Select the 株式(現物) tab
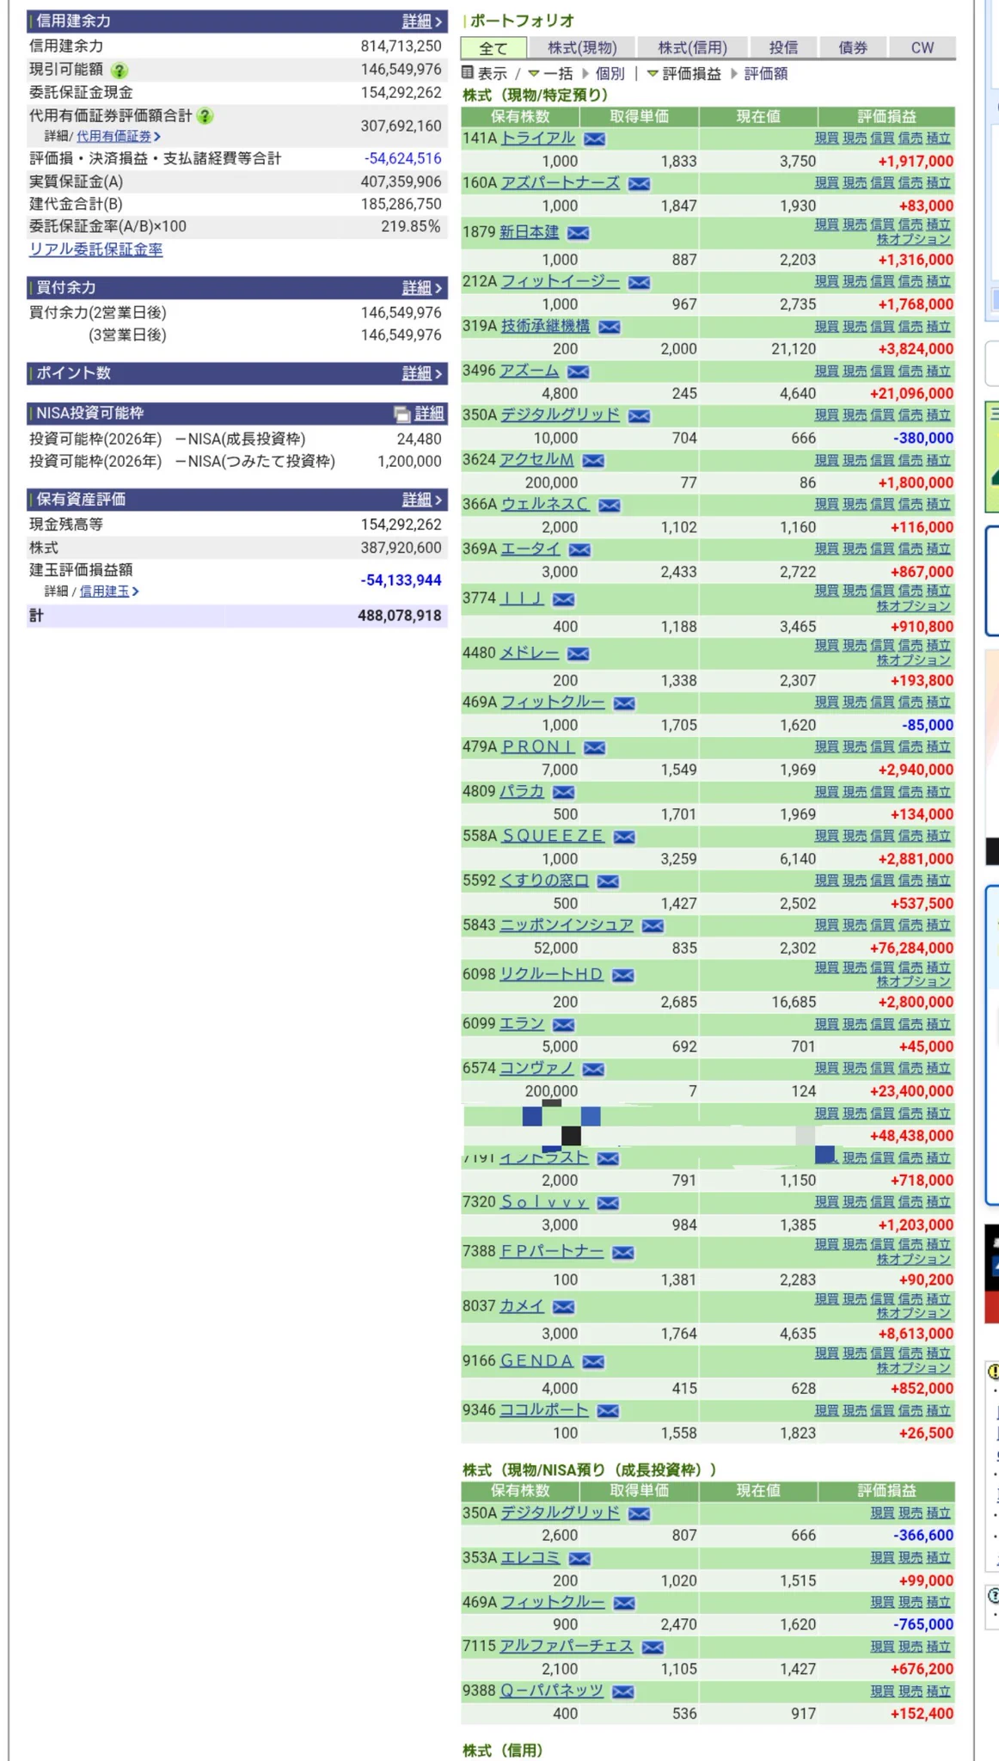999x1761 pixels. [x=582, y=48]
